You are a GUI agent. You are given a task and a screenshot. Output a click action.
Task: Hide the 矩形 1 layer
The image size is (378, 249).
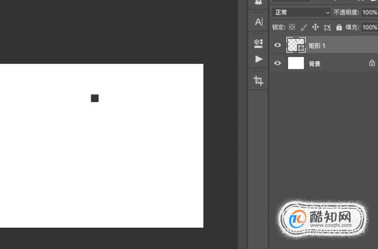tap(278, 45)
